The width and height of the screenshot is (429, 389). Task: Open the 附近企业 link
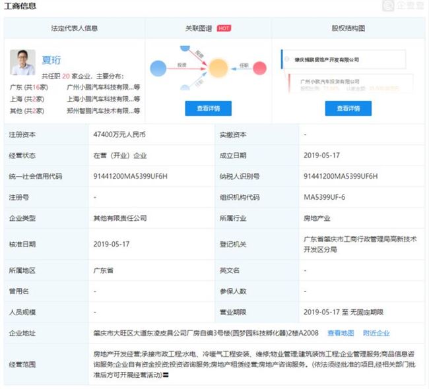[x=376, y=333]
